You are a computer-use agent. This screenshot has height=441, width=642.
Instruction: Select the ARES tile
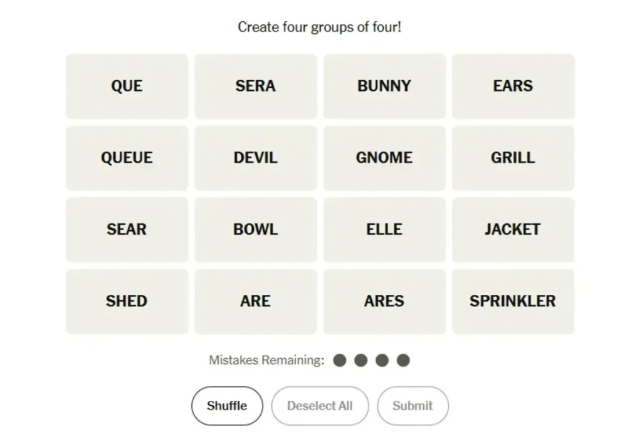click(384, 301)
